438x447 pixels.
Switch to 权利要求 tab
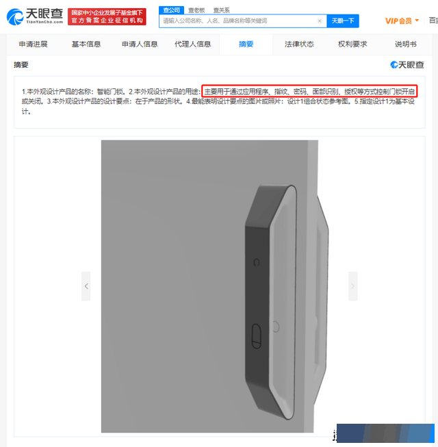[x=352, y=44]
